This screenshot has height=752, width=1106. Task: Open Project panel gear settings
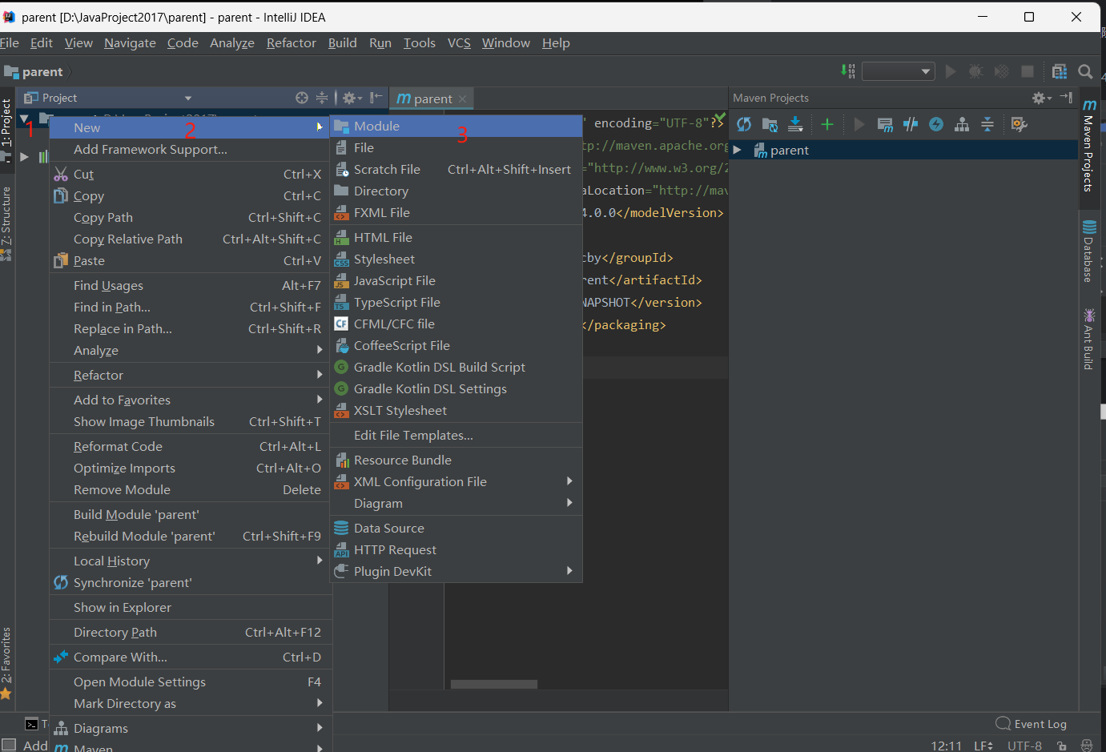click(x=352, y=98)
